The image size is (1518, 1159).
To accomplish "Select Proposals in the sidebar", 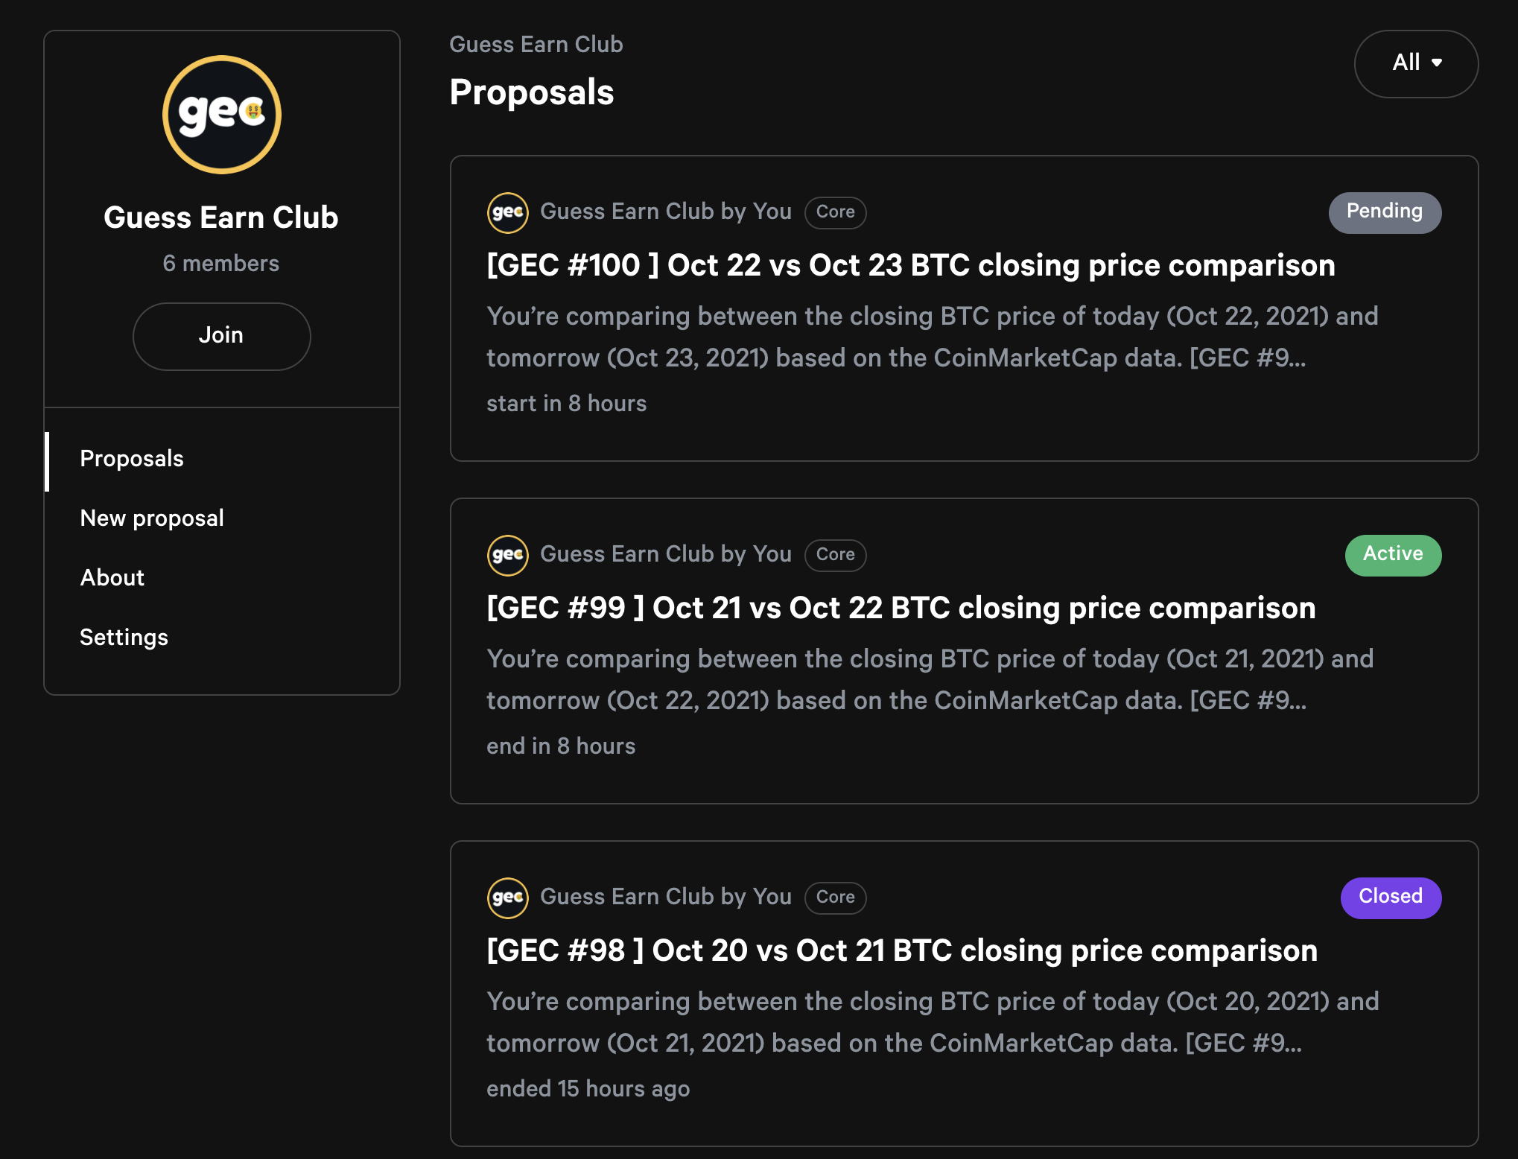I will point(132,459).
